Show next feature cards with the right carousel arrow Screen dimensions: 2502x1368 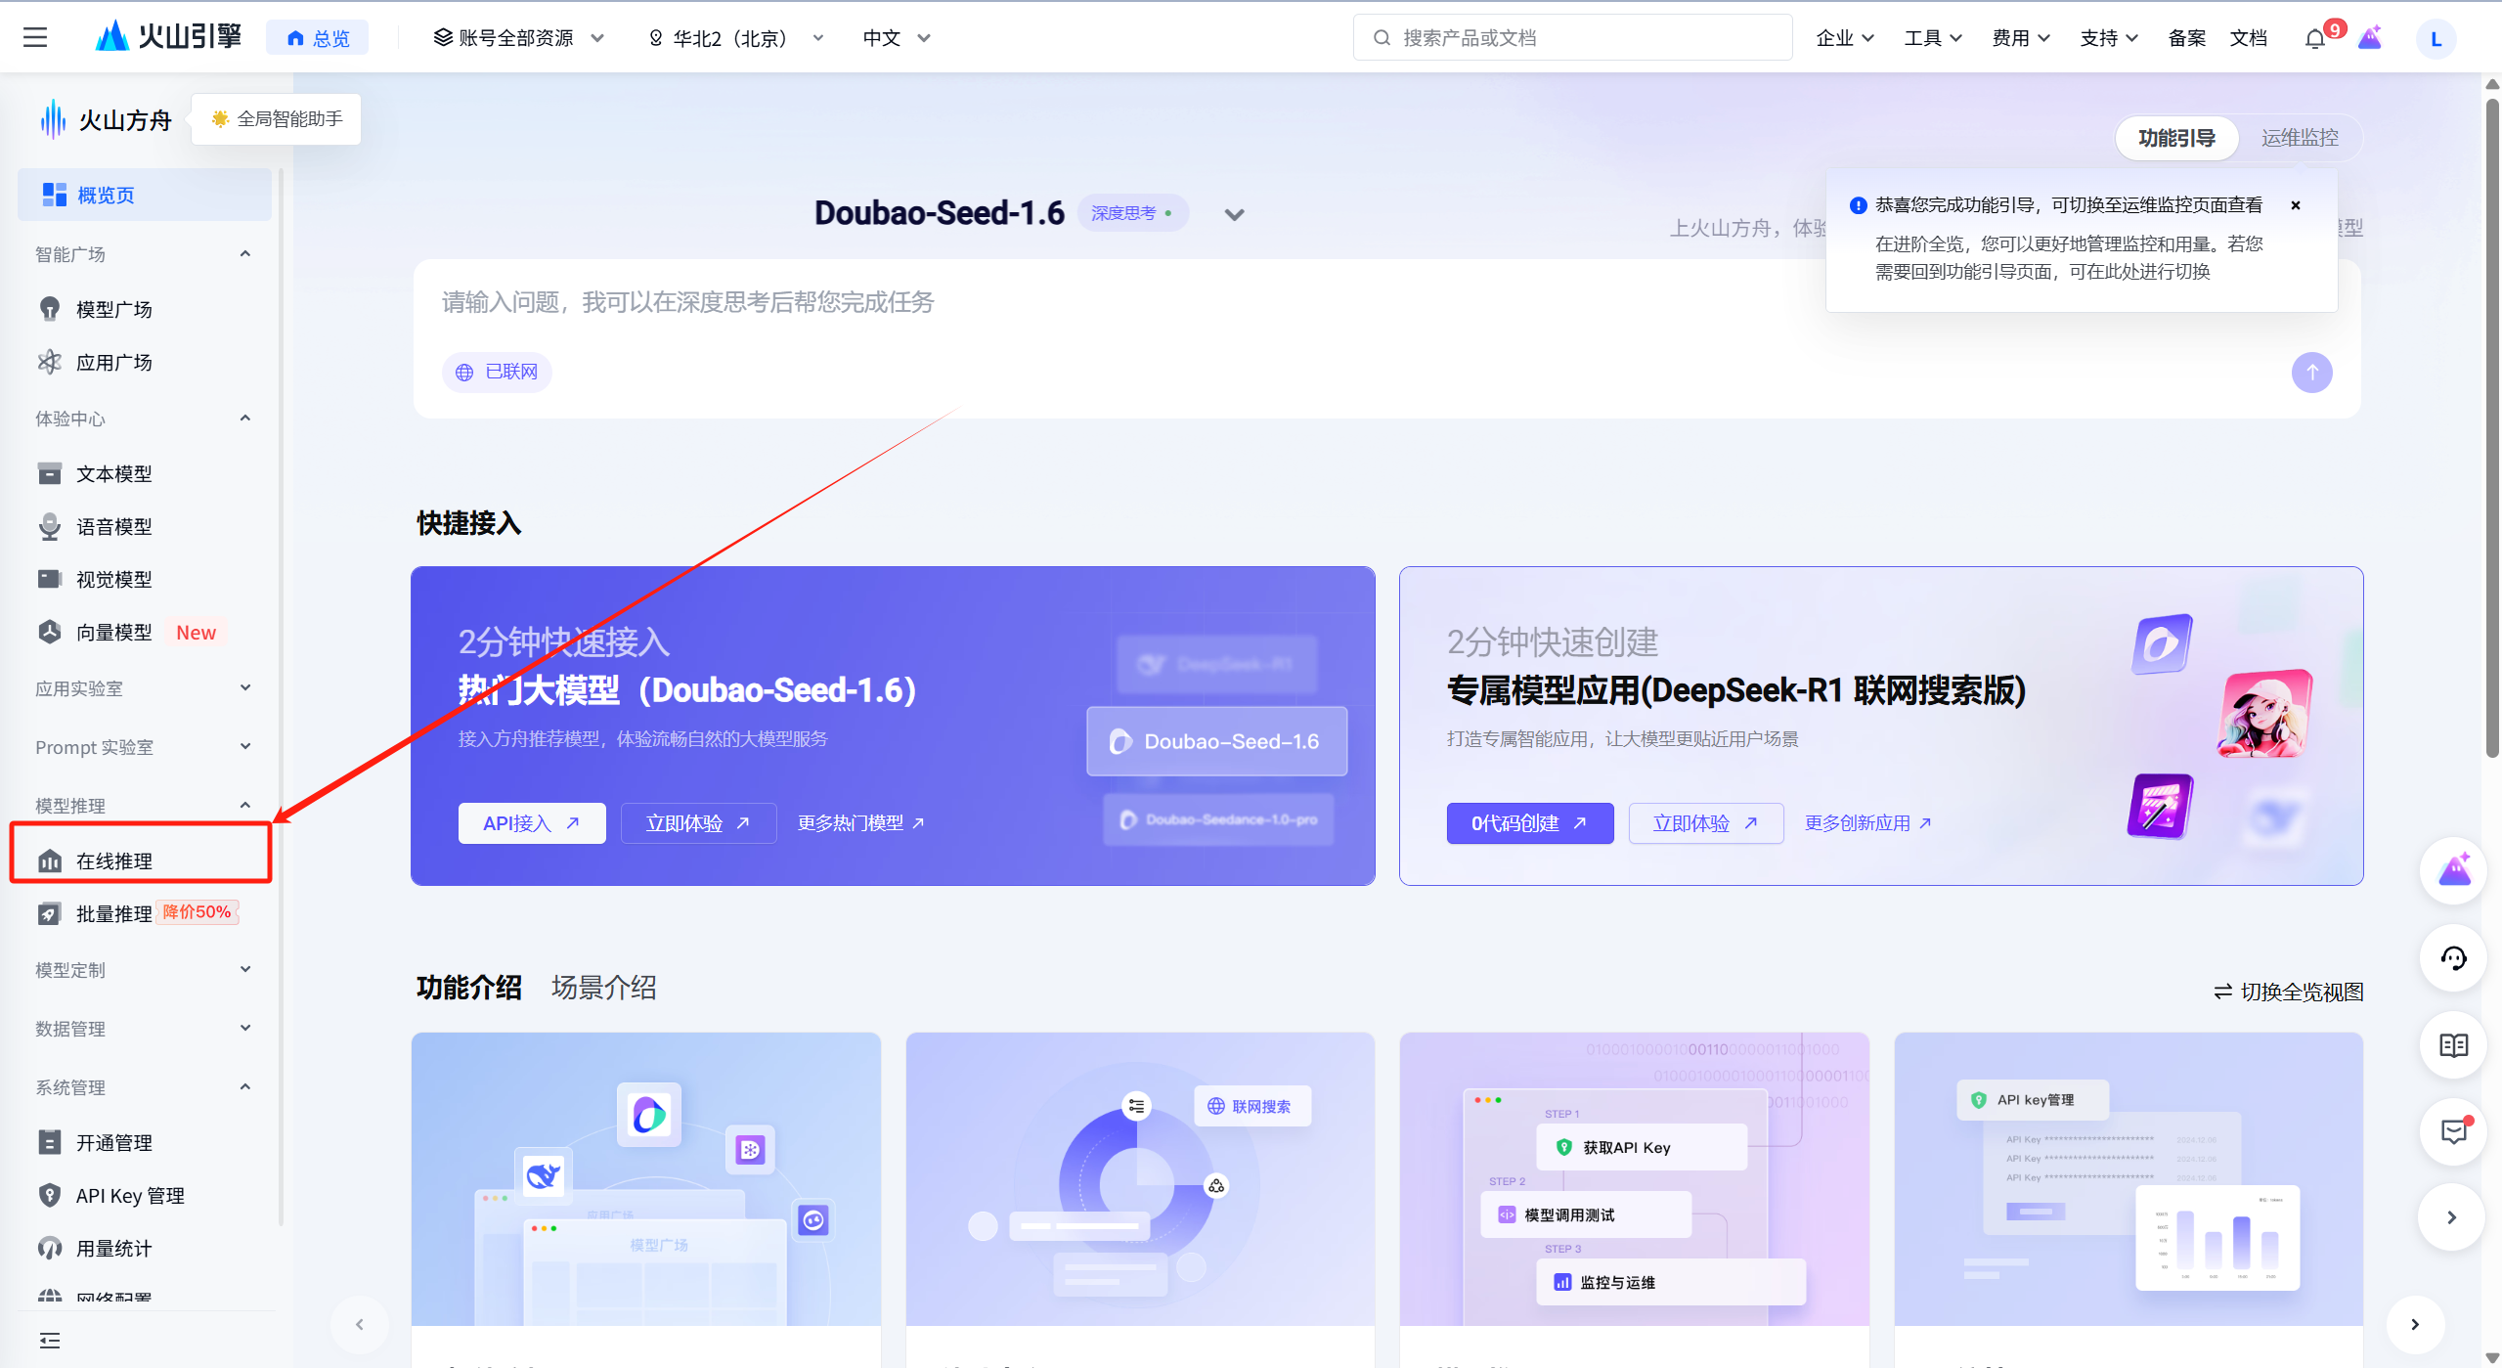click(2415, 1324)
